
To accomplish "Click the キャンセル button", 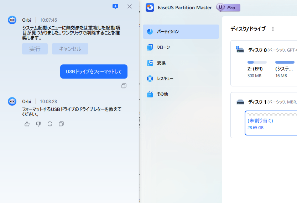I will pyautogui.click(x=70, y=49).
